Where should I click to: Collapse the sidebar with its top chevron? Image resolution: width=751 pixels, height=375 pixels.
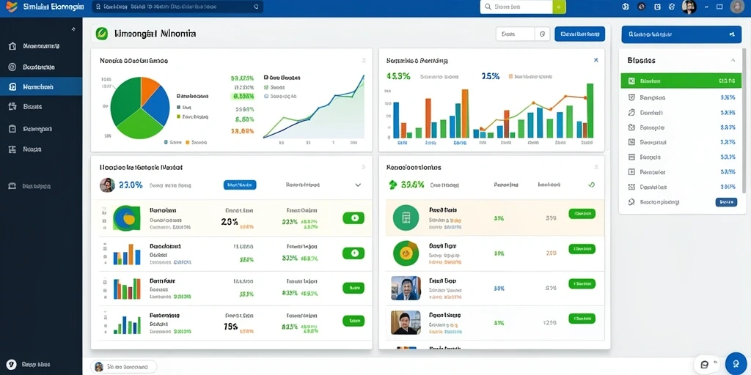tap(73, 29)
